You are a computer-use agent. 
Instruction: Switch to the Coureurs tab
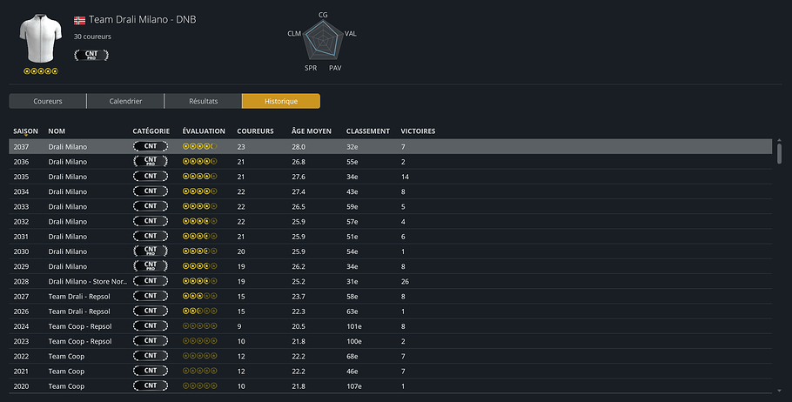point(48,101)
